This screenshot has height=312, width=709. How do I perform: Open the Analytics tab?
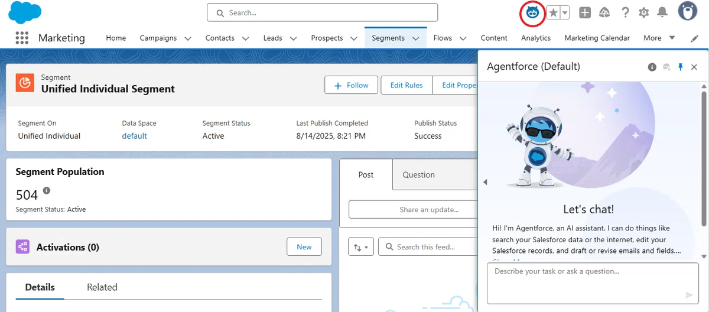pos(536,38)
